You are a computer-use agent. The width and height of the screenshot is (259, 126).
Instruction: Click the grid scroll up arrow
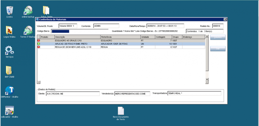[x=207, y=36]
